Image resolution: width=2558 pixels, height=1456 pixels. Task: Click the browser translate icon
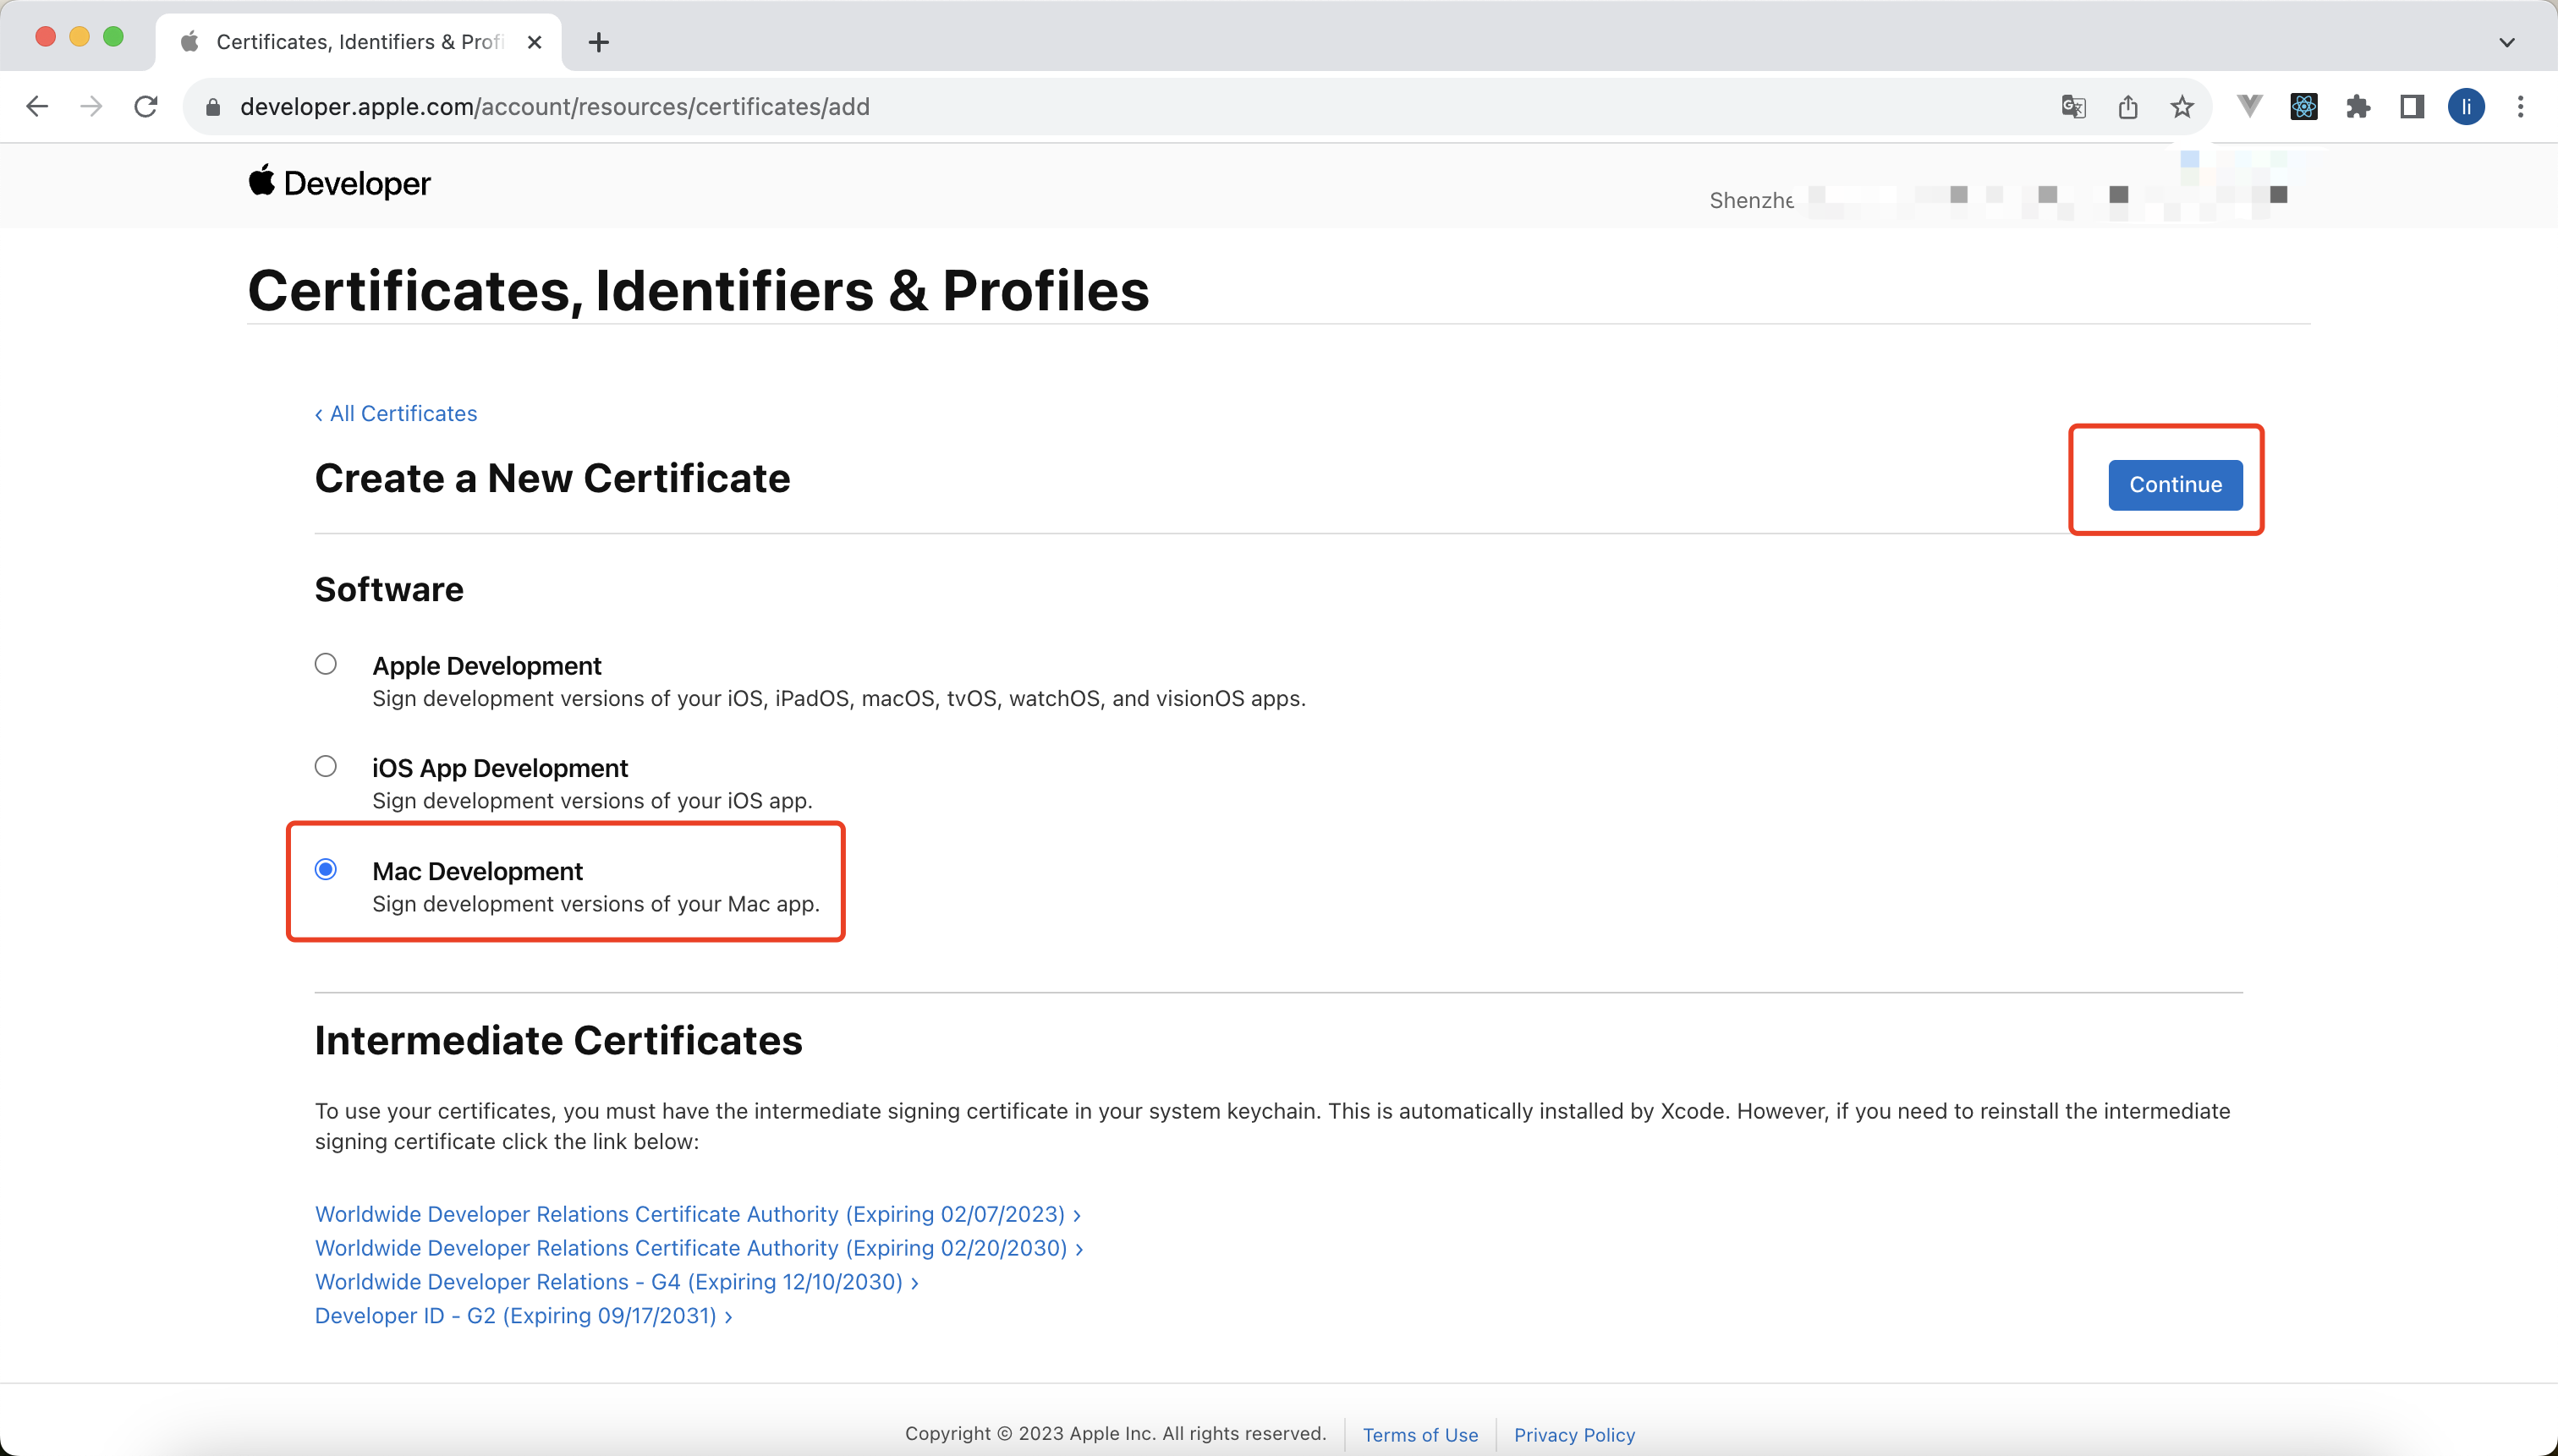(2073, 107)
